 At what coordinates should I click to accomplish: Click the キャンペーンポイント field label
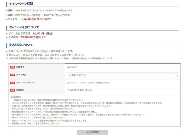[26, 83]
